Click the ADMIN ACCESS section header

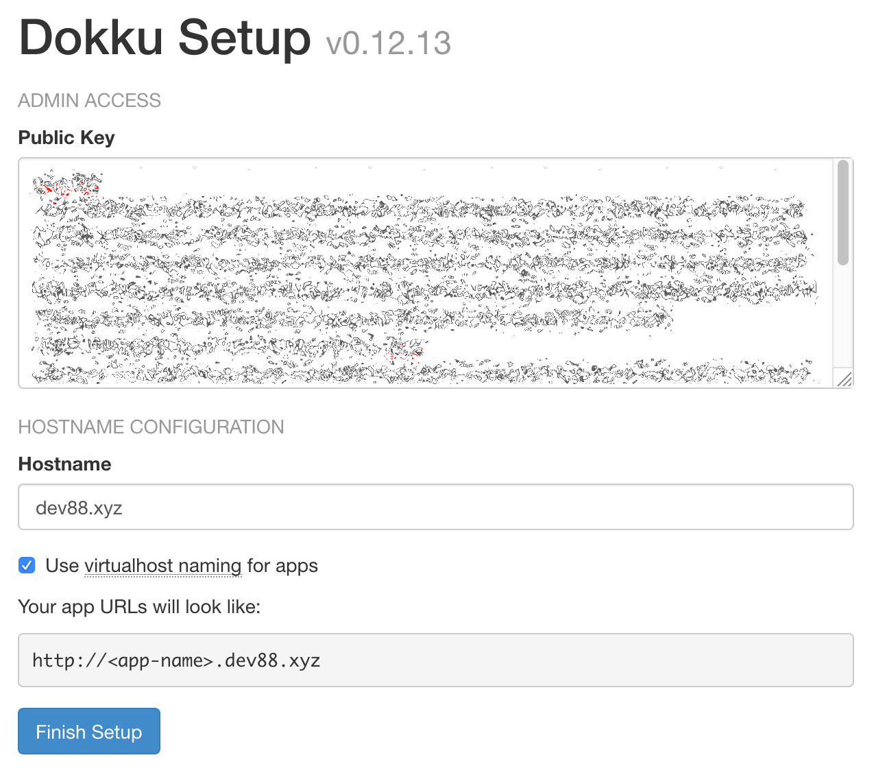(x=89, y=100)
